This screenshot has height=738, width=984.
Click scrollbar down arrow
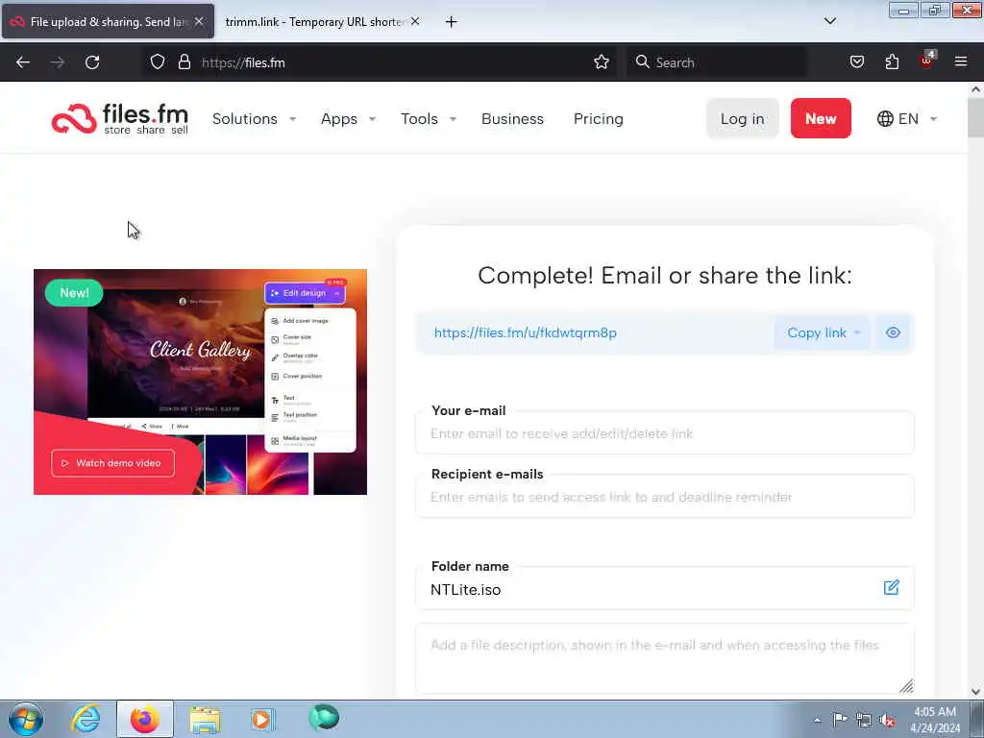click(975, 692)
